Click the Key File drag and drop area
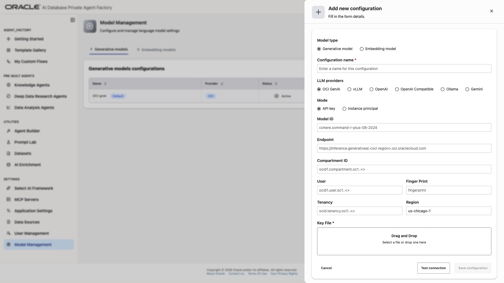 point(404,241)
